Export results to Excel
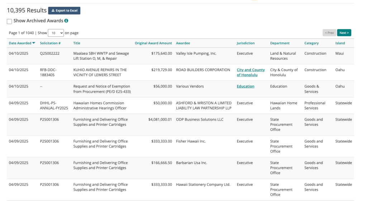Viewport: 367px width, 201px height. coord(64,10)
